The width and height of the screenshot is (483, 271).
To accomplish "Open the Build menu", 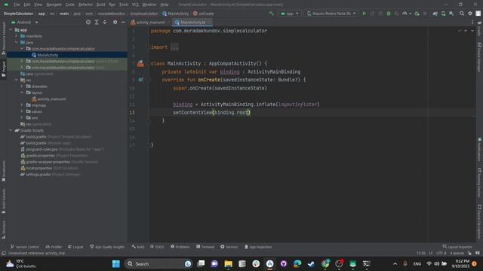I will coord(100,5).
